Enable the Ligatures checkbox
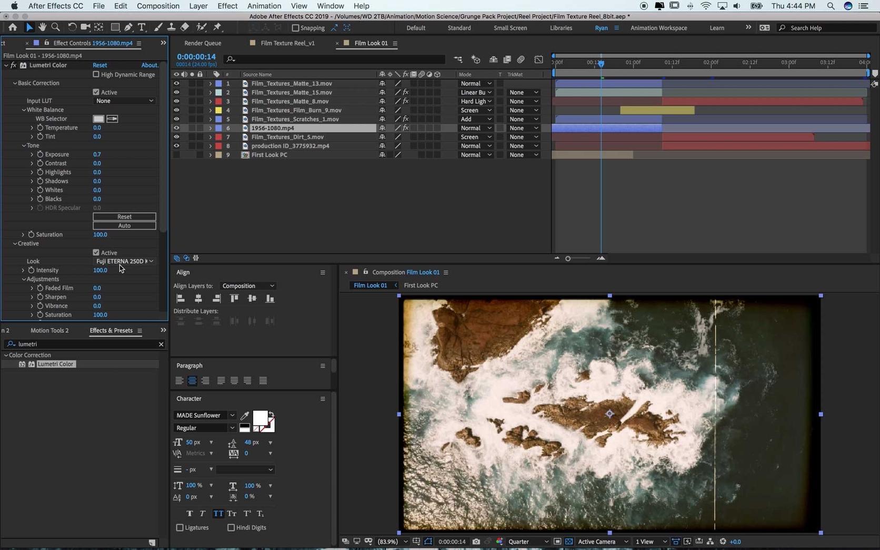Screen dimensions: 880x550 tap(180, 527)
